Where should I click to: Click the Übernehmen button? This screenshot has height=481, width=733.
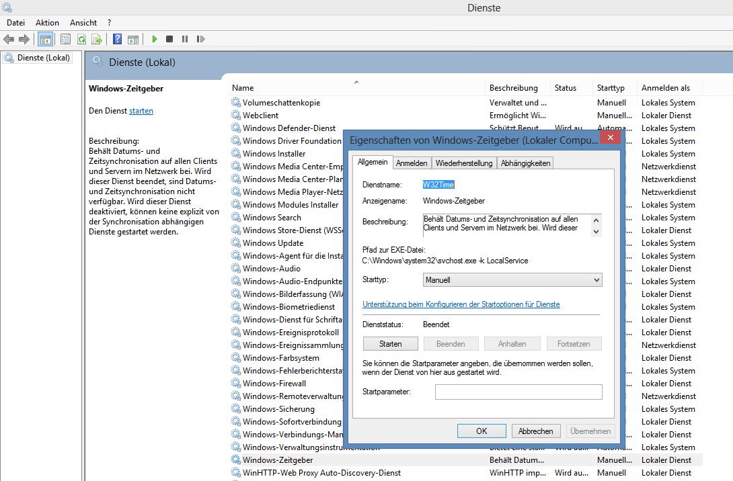tap(590, 431)
